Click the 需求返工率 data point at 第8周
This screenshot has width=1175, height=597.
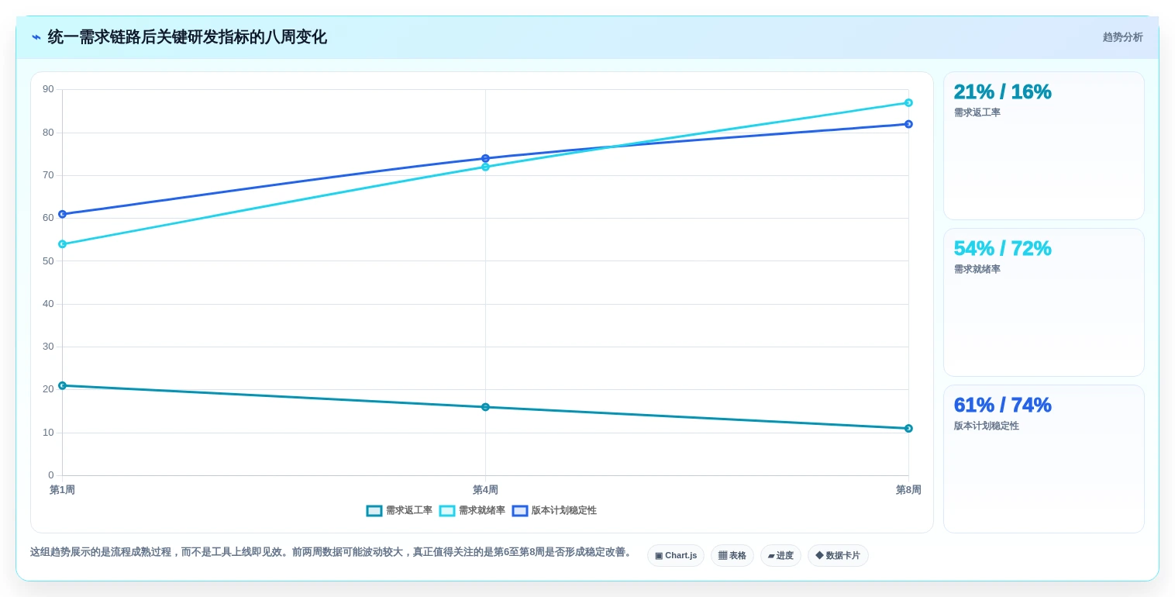[x=908, y=429]
